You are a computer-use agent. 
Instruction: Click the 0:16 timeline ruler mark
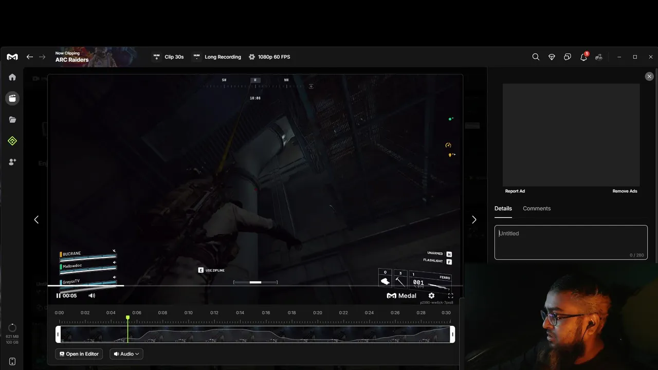point(266,312)
